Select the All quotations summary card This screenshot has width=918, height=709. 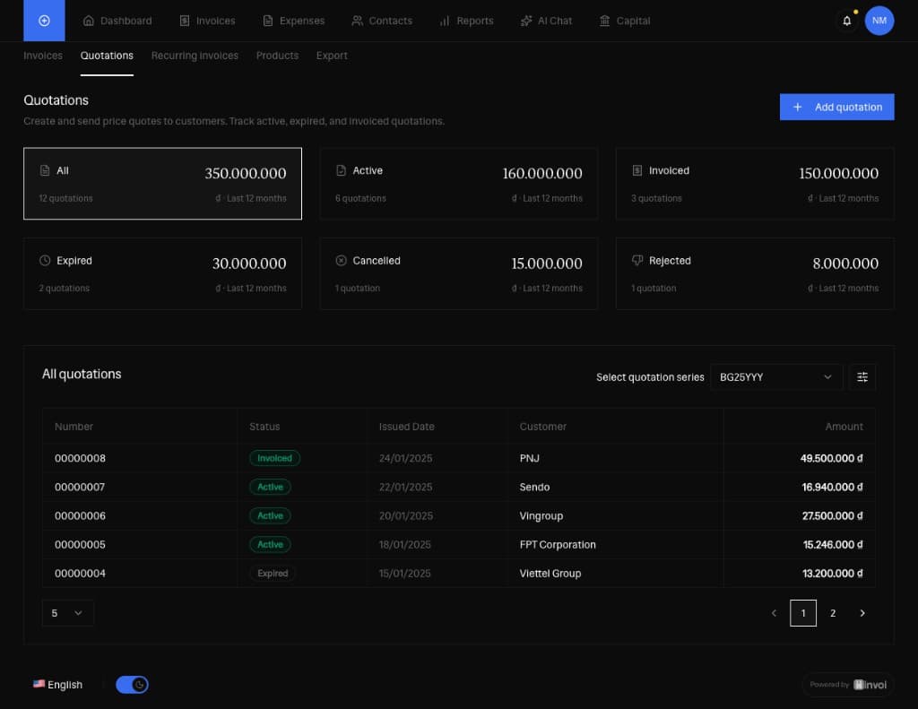click(163, 183)
